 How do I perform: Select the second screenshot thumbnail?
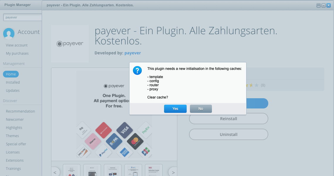(92, 170)
